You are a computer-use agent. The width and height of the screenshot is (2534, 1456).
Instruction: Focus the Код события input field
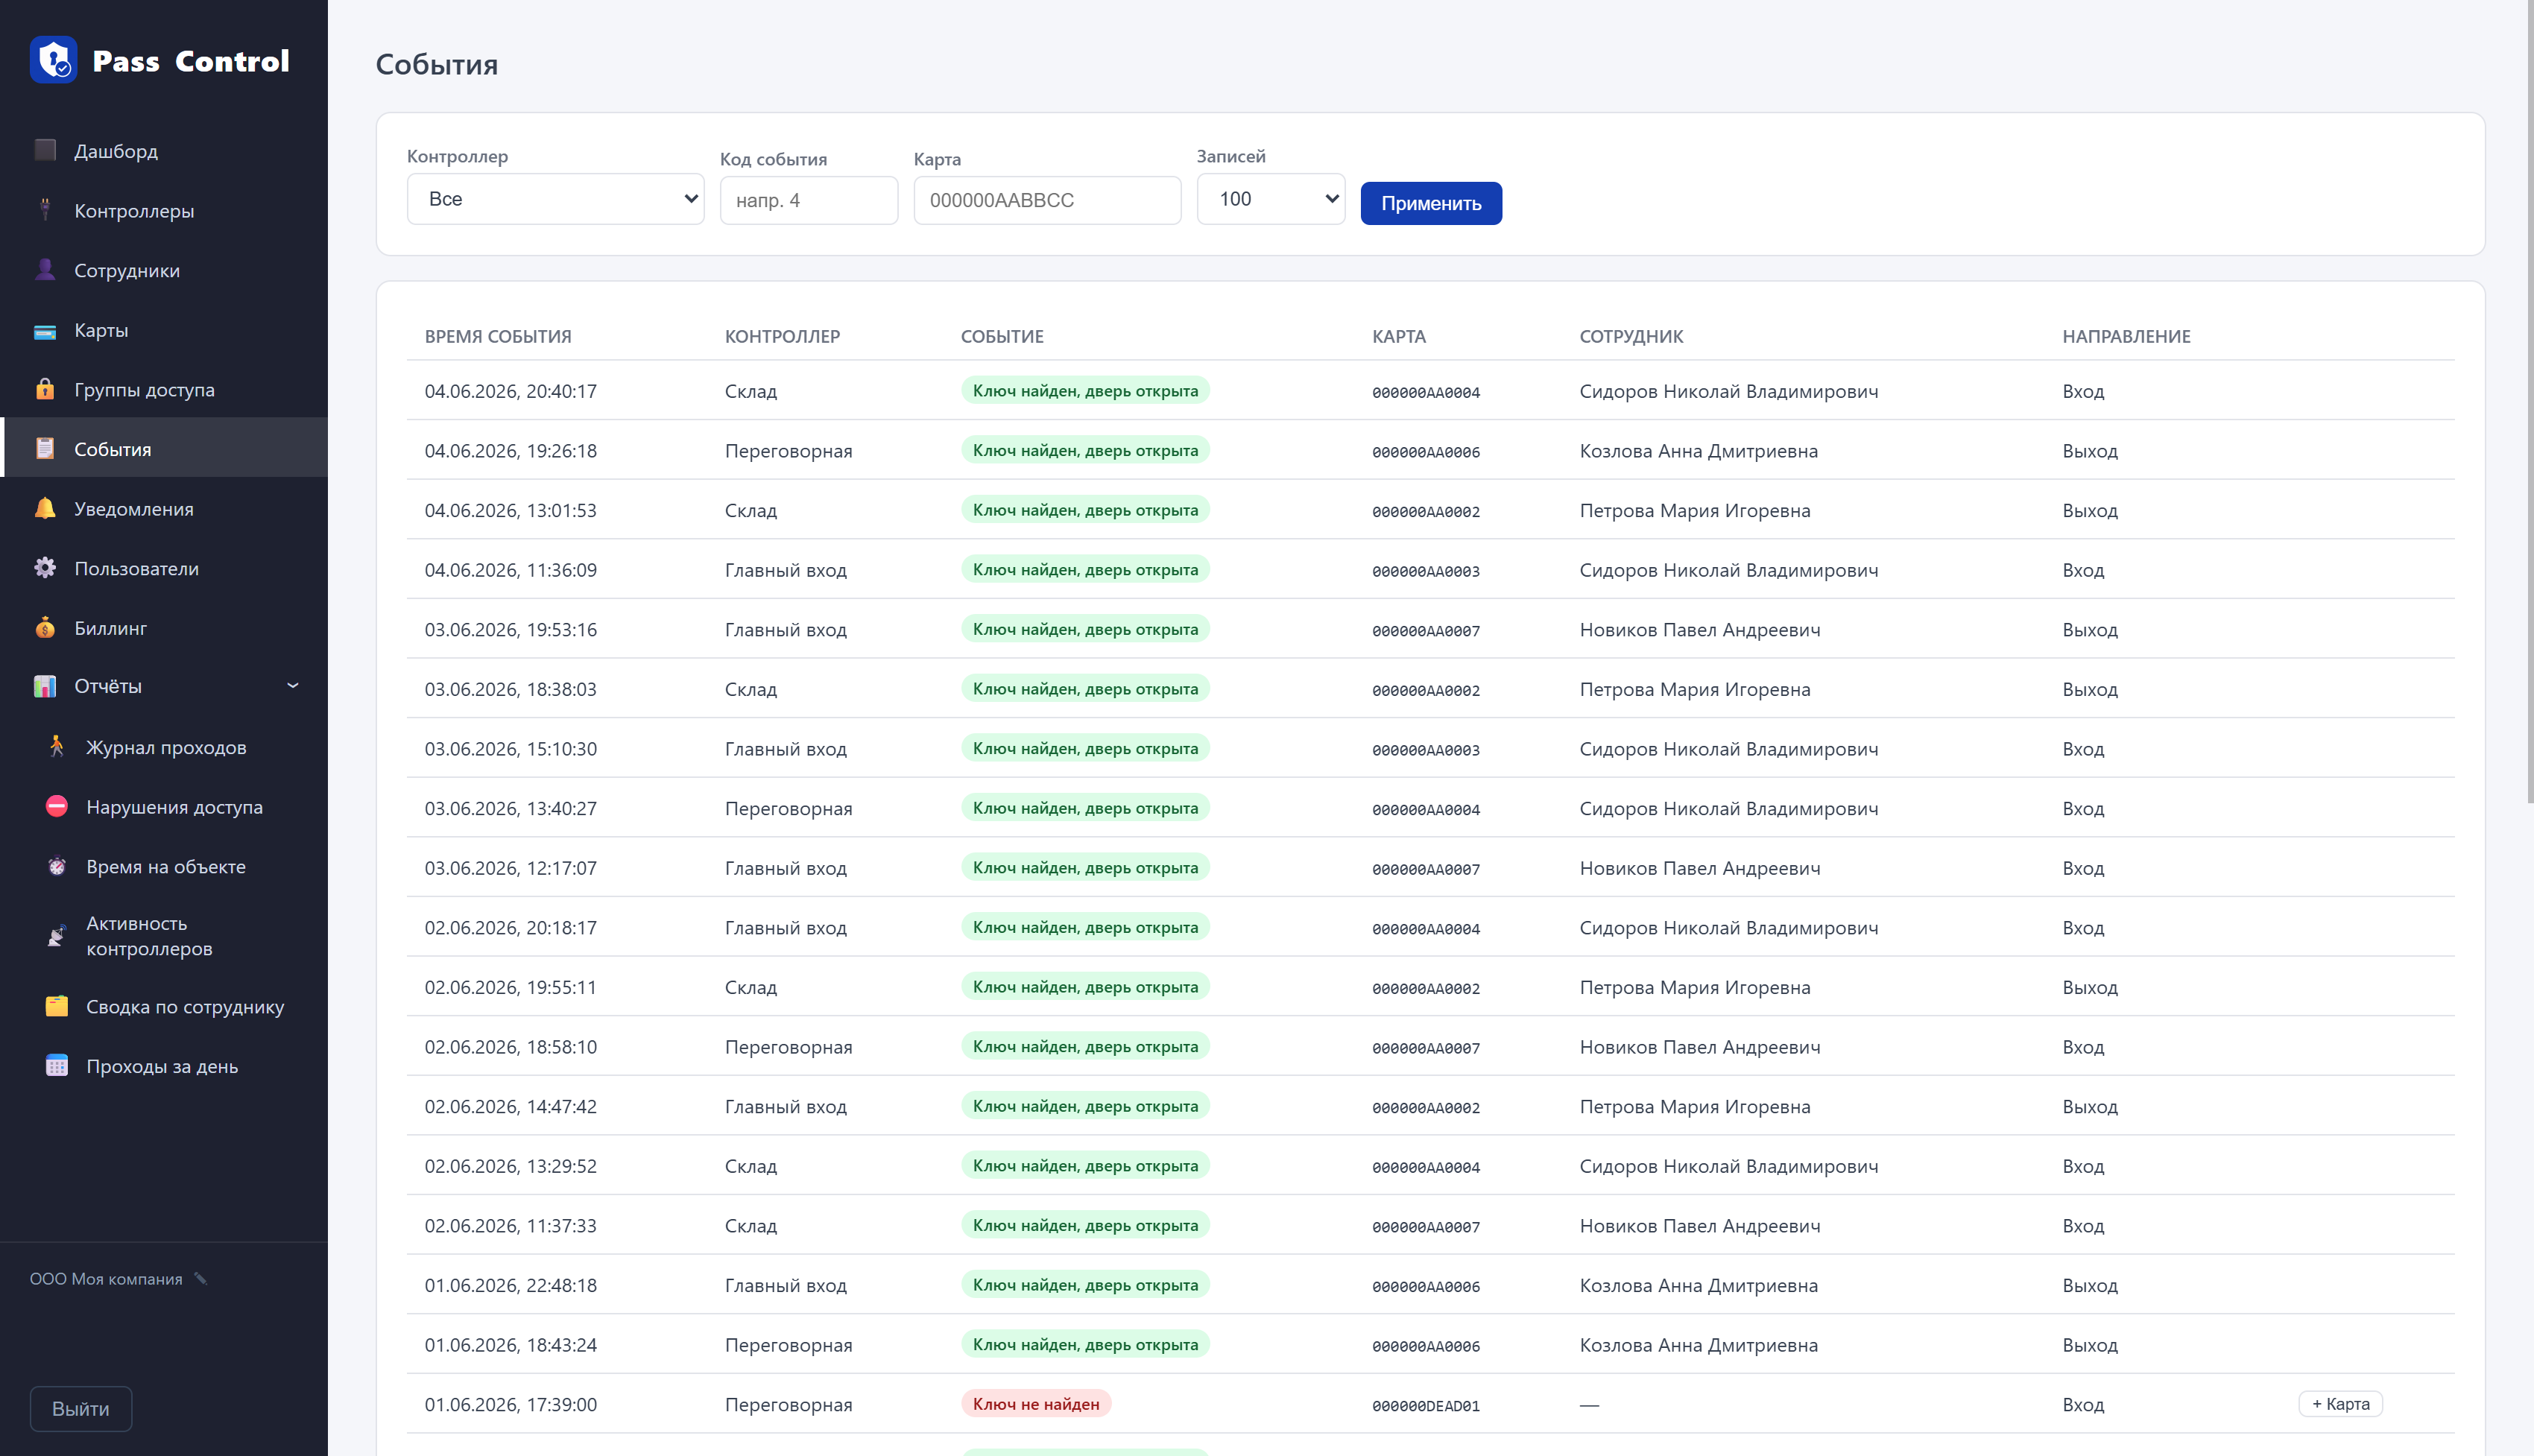(x=808, y=200)
